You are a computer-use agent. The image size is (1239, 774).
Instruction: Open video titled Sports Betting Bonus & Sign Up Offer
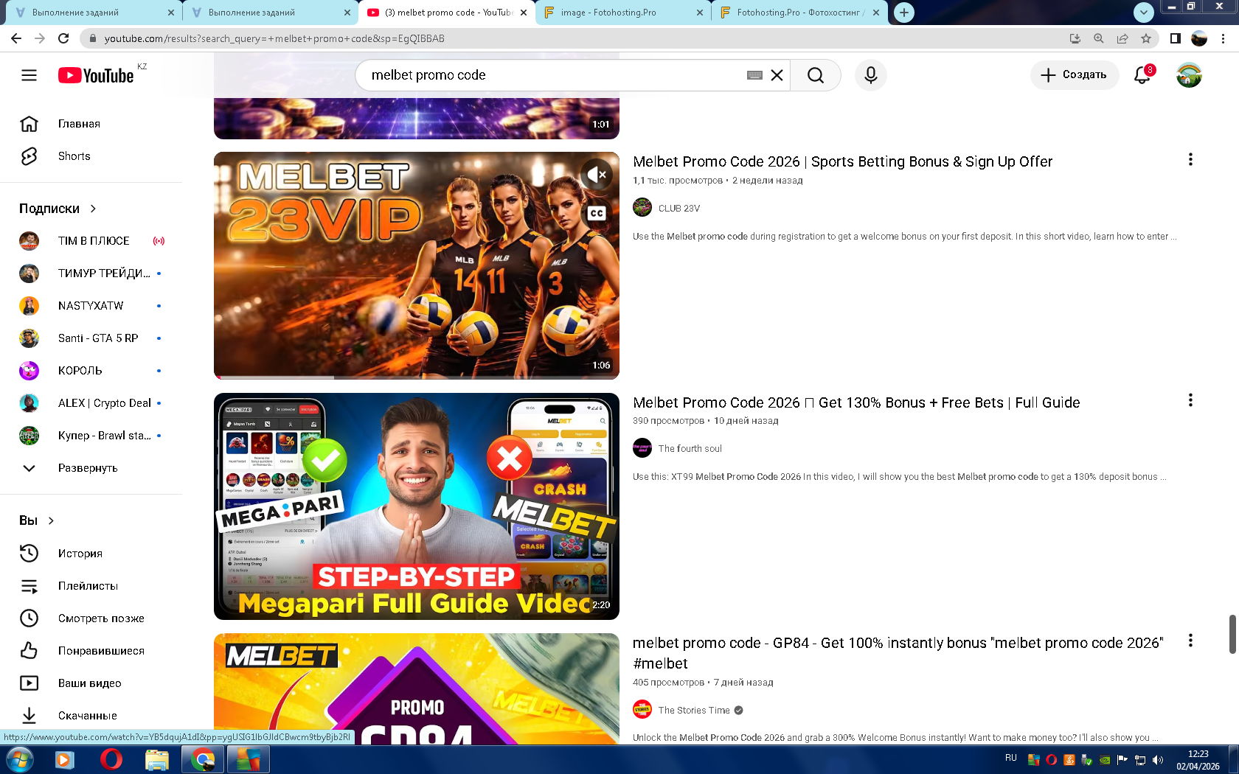point(842,161)
